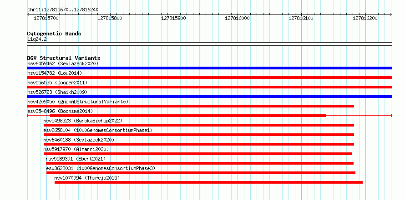Open esv2658104 (1000GenomesConsortiumPhase1) label
The image size is (405, 200).
pyautogui.click(x=98, y=130)
